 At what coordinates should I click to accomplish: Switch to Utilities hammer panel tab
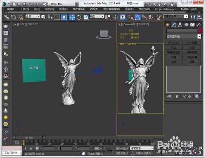pyautogui.click(x=198, y=25)
